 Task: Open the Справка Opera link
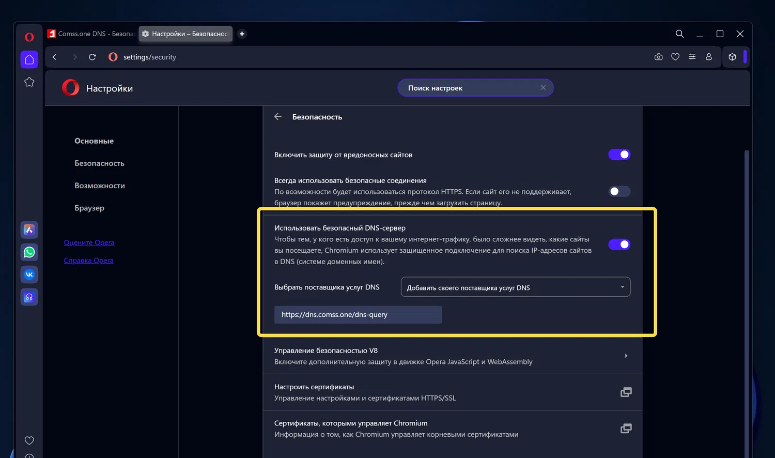[88, 261]
